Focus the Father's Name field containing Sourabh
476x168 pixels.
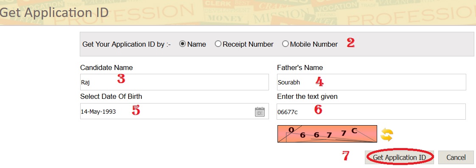[371, 82]
